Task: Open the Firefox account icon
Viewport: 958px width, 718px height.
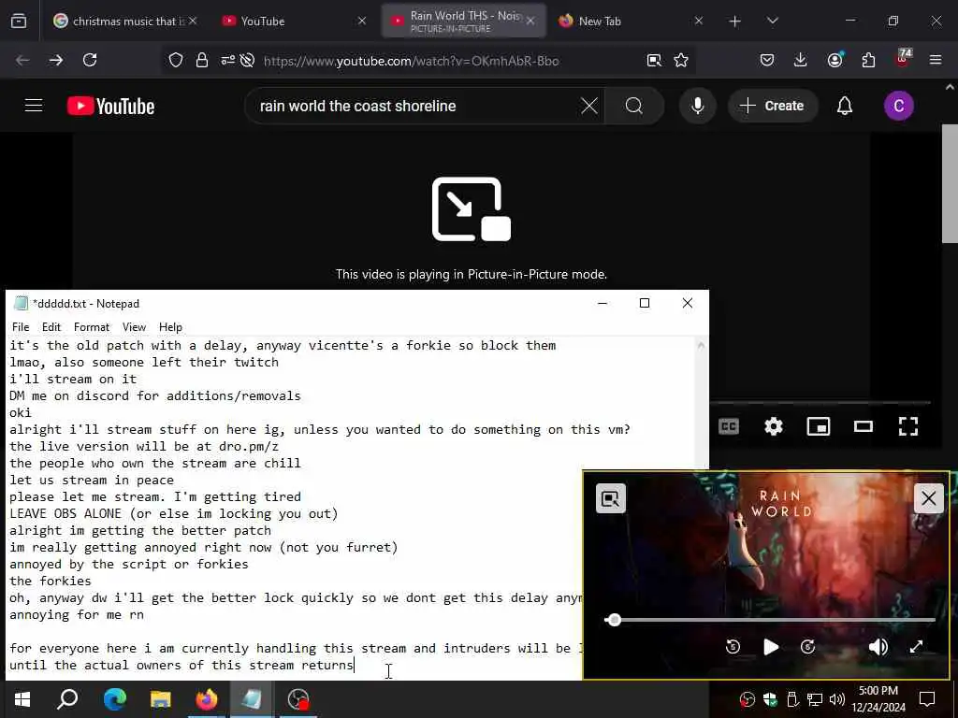Action: pos(835,60)
